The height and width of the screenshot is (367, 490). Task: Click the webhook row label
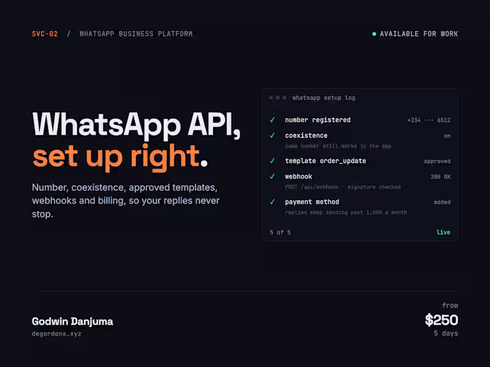[298, 176]
